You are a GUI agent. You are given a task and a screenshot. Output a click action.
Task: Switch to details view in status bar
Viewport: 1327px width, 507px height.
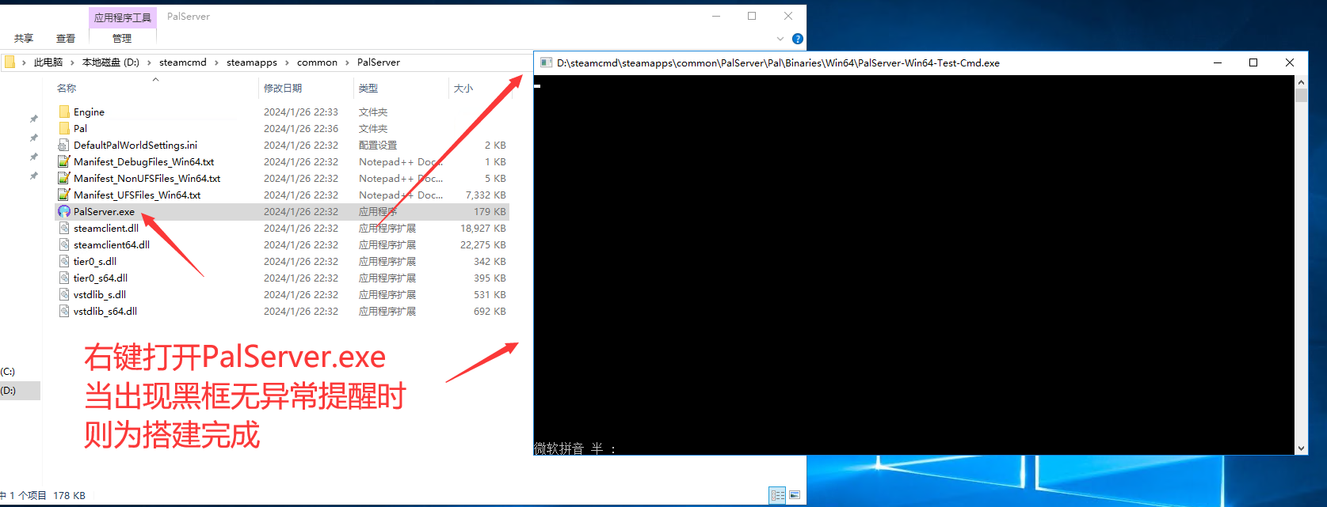coord(777,495)
